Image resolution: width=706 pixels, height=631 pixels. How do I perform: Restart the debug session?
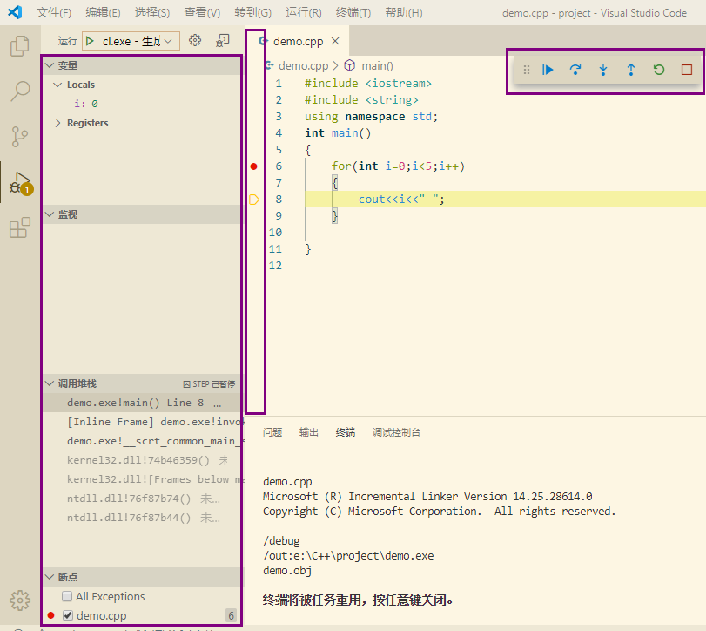[x=659, y=70]
